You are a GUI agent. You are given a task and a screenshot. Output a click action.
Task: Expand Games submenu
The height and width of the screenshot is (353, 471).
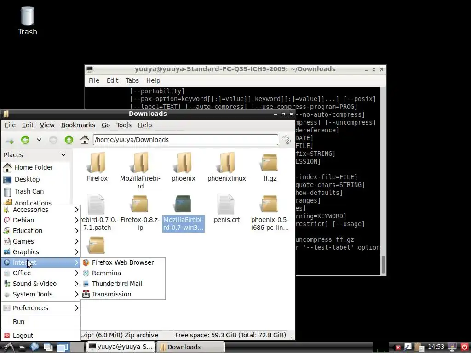coord(41,241)
